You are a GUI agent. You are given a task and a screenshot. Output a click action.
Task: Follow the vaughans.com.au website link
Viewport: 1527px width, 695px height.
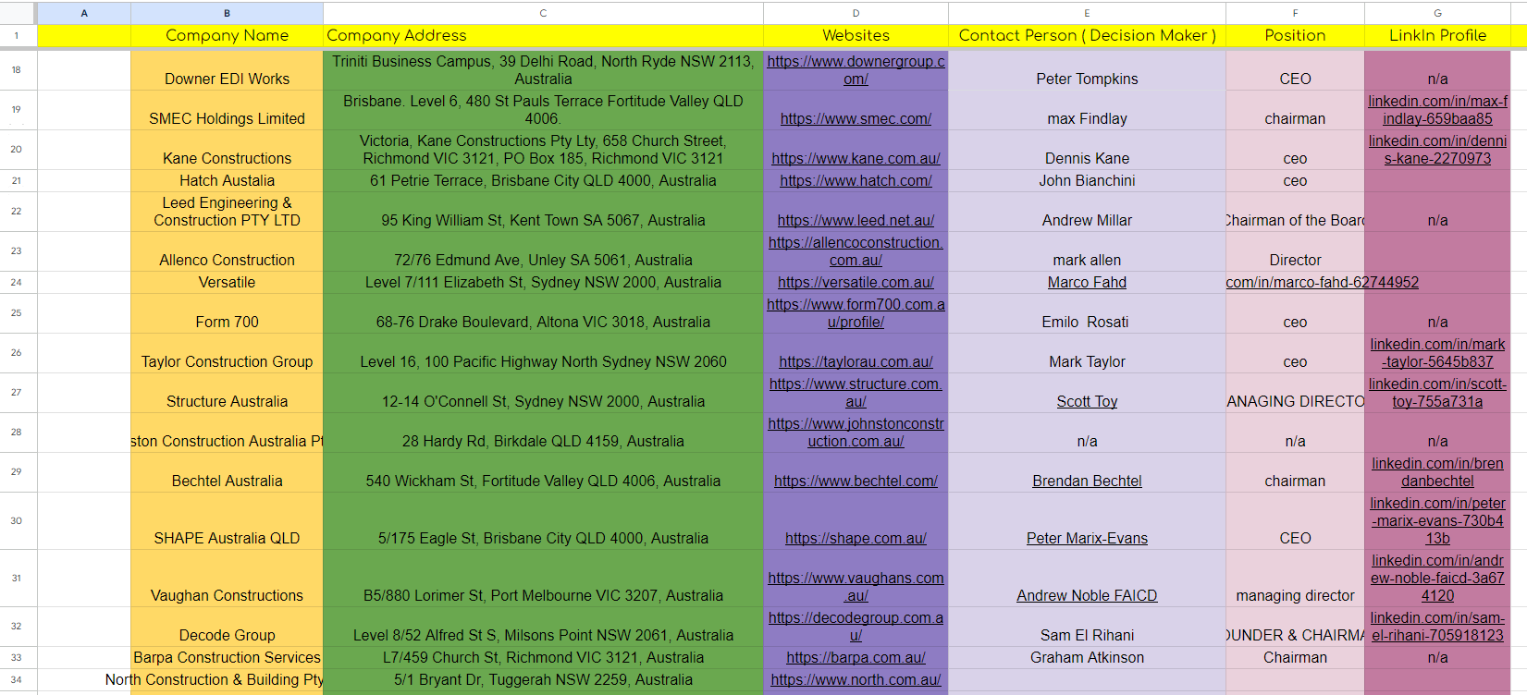tap(856, 587)
